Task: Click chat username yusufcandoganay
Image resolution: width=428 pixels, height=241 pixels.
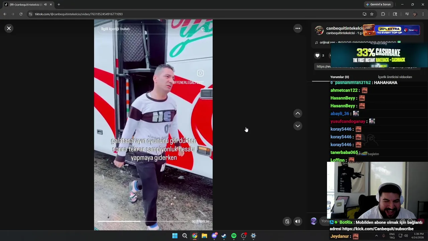Action: 348,122
